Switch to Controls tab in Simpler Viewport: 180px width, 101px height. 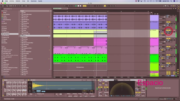(x=89, y=80)
